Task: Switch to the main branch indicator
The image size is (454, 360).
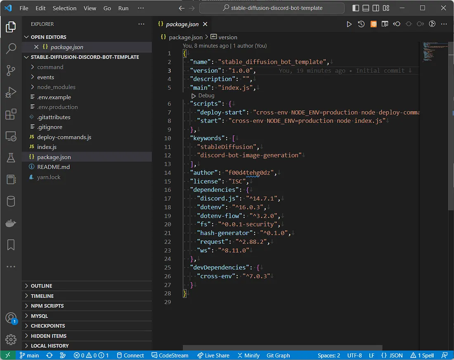Action: click(29, 355)
